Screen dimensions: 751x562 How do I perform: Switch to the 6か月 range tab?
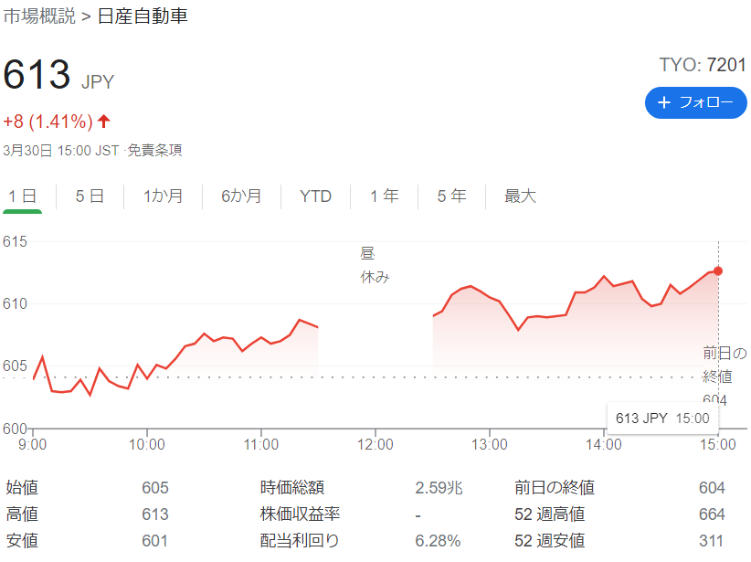point(241,196)
